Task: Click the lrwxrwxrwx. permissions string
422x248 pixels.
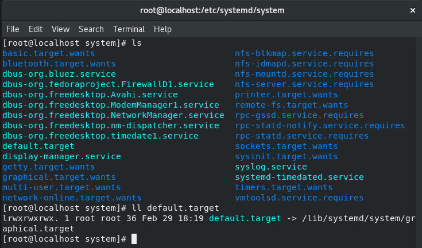Action: (30, 218)
